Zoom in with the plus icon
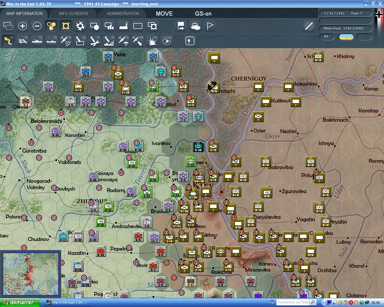Image resolution: width=384 pixels, height=307 pixels. (22, 26)
